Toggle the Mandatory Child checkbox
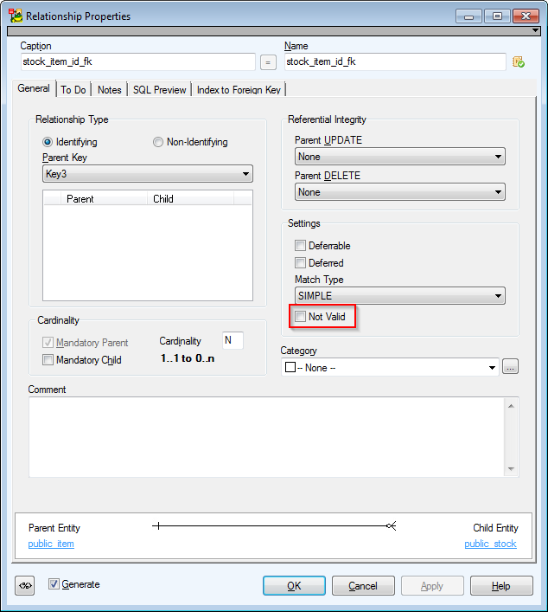This screenshot has width=548, height=612. pyautogui.click(x=48, y=359)
